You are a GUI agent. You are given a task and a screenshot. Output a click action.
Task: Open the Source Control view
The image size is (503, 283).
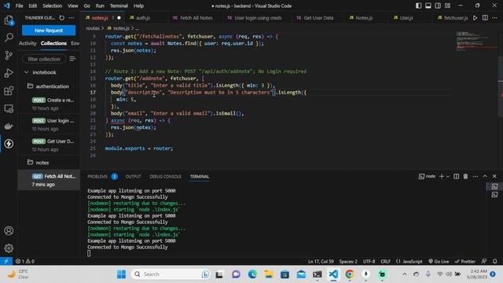(9, 55)
